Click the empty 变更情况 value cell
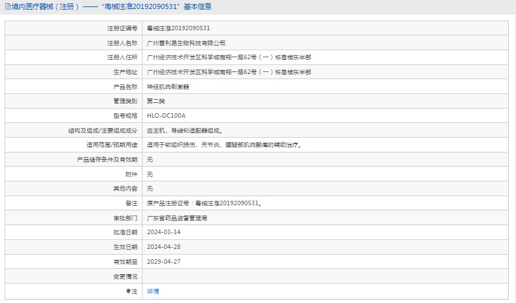The image size is (516, 303). pyautogui.click(x=322, y=277)
